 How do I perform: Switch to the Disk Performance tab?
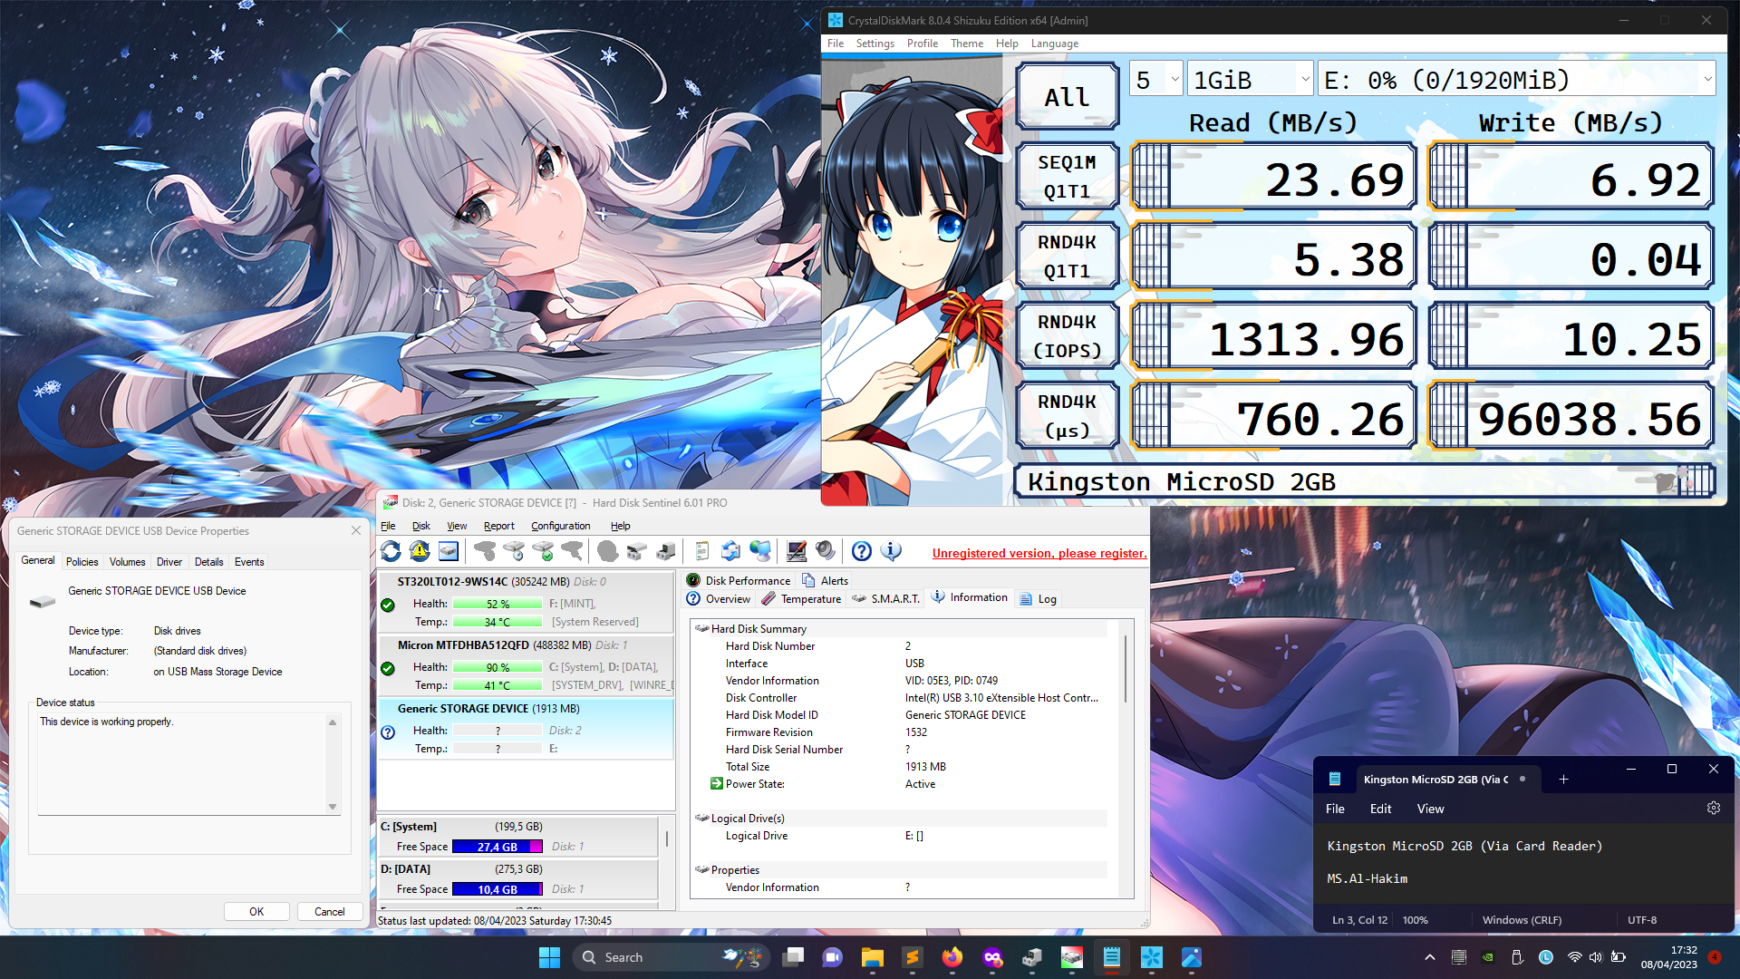coord(739,580)
